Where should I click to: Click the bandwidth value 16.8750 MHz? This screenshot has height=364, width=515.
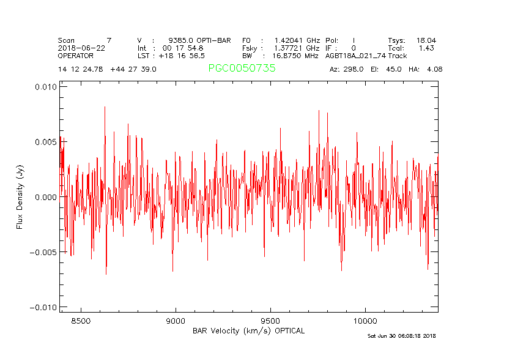(x=296, y=56)
